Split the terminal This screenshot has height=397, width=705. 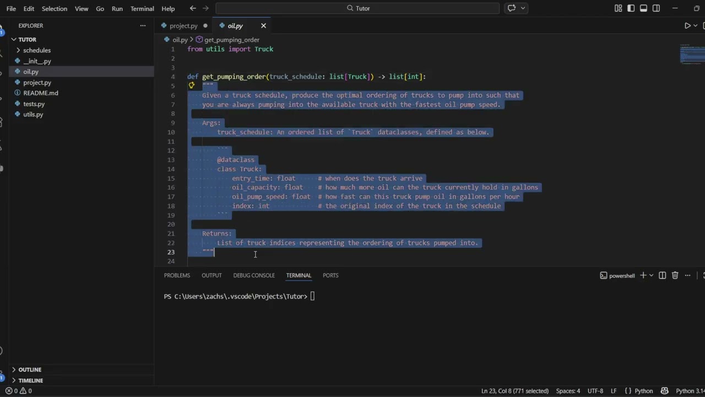tap(662, 275)
